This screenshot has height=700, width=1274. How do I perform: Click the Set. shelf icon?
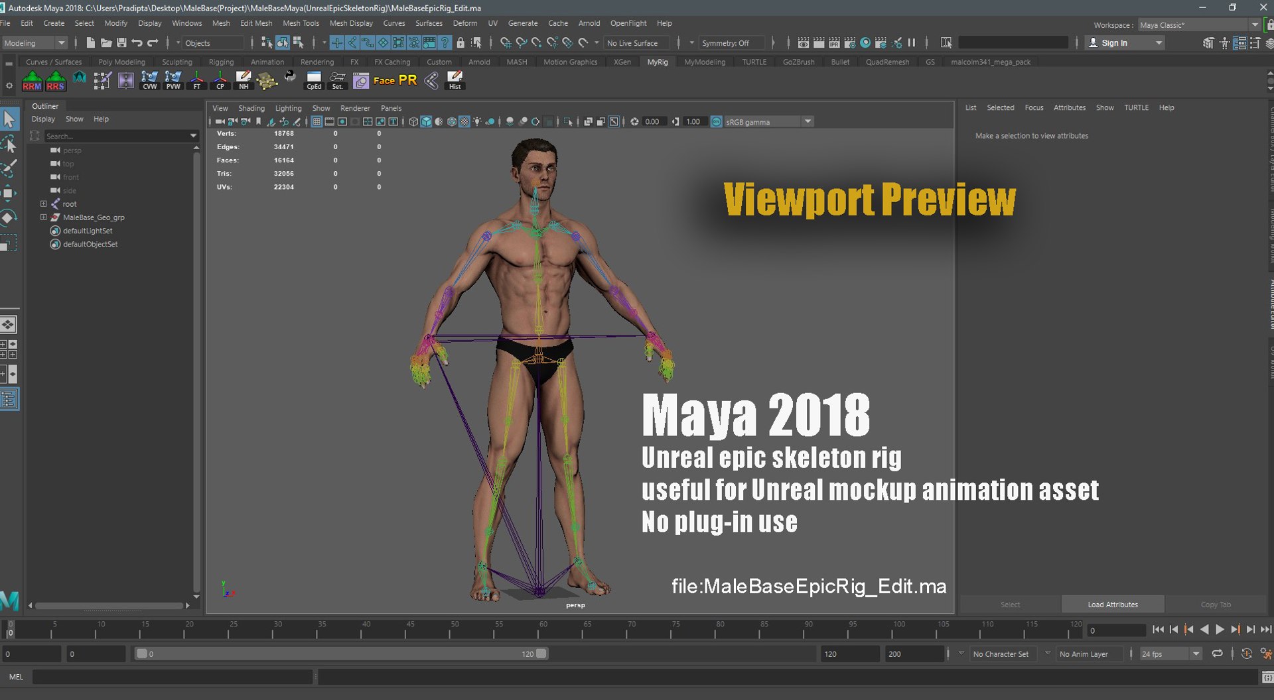(x=337, y=81)
